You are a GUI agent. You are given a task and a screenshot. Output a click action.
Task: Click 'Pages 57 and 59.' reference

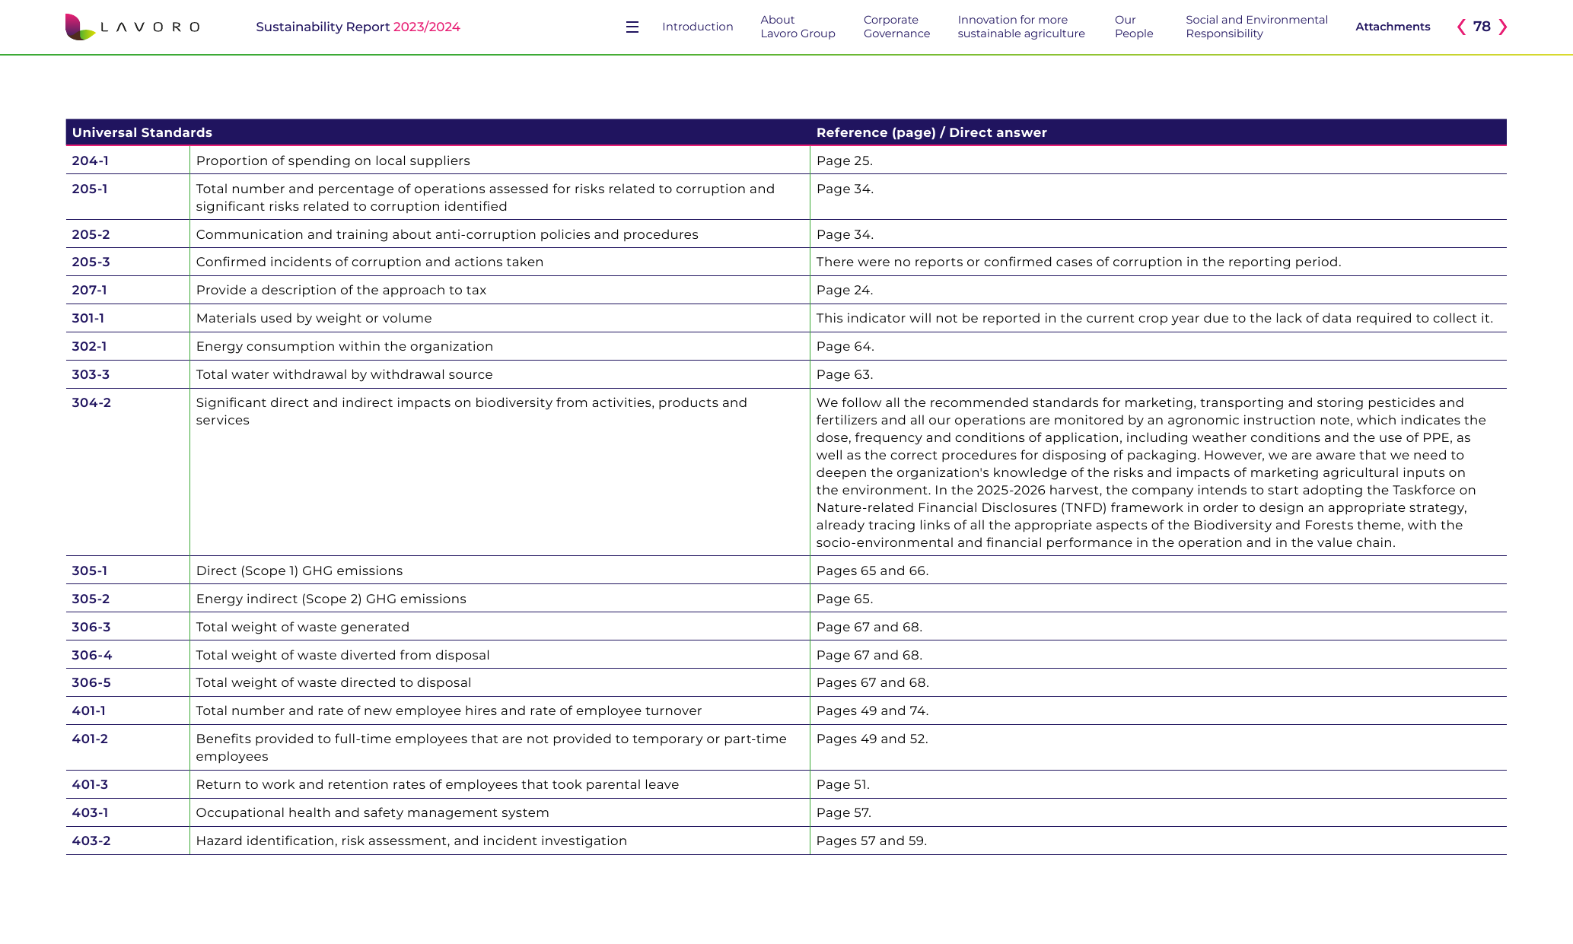click(x=871, y=841)
